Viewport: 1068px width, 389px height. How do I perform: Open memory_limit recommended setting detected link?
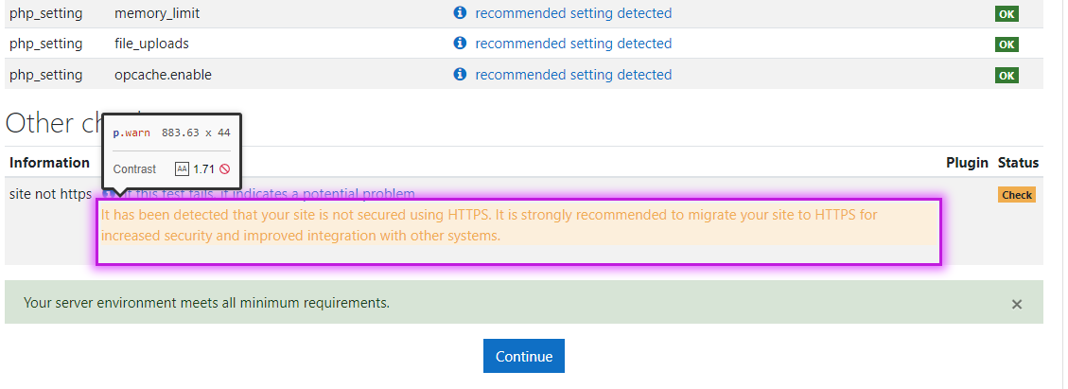(573, 13)
